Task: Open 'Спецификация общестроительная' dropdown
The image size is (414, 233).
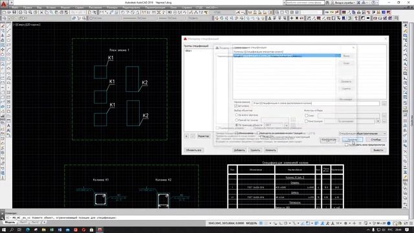Action: pos(362,133)
